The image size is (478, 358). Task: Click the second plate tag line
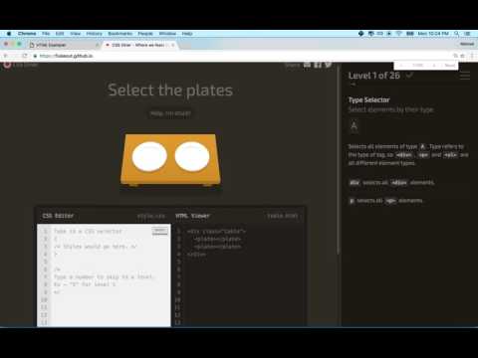click(x=218, y=247)
